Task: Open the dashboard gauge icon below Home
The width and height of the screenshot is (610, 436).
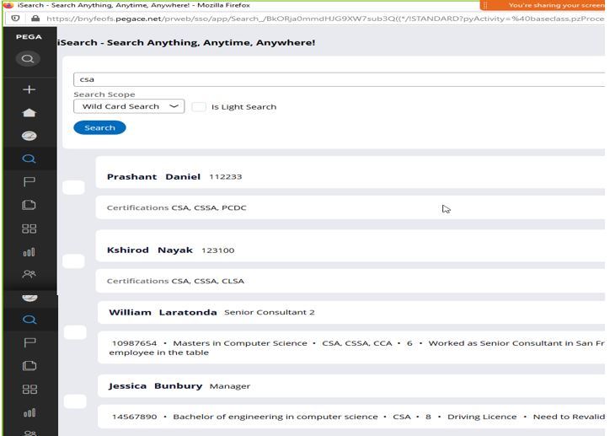Action: 29,136
